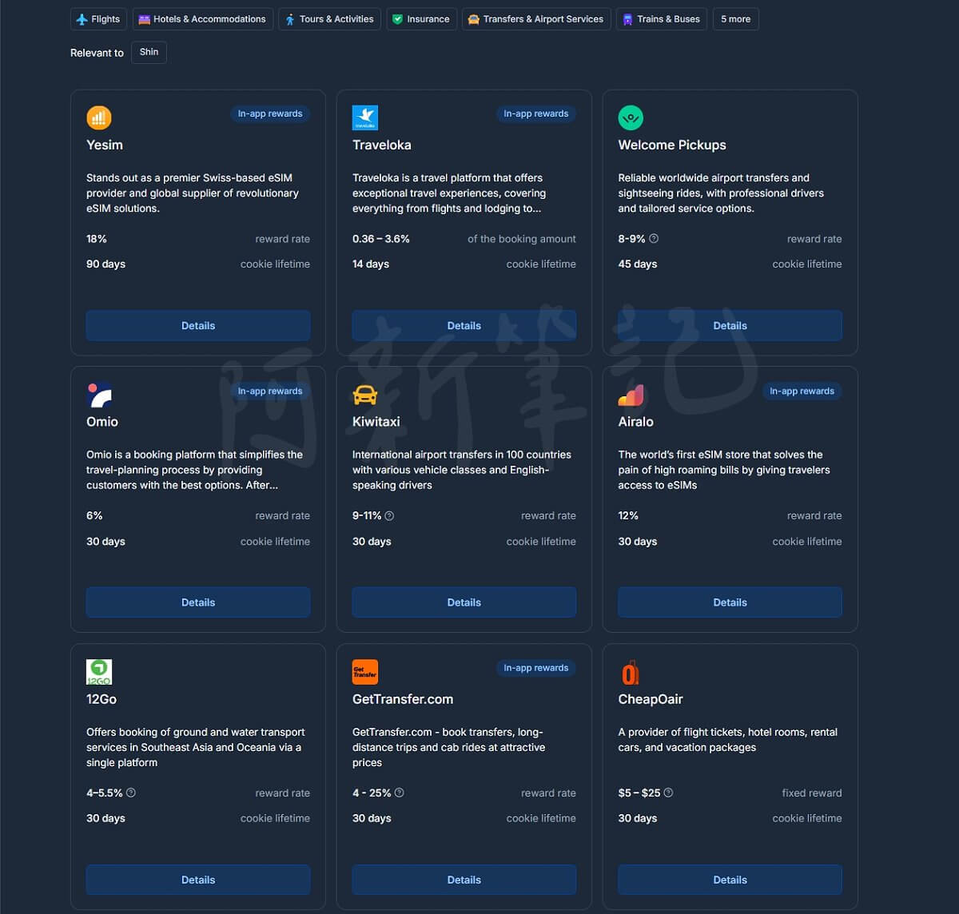Expand the 5 more categories chip
959x914 pixels.
pos(735,19)
